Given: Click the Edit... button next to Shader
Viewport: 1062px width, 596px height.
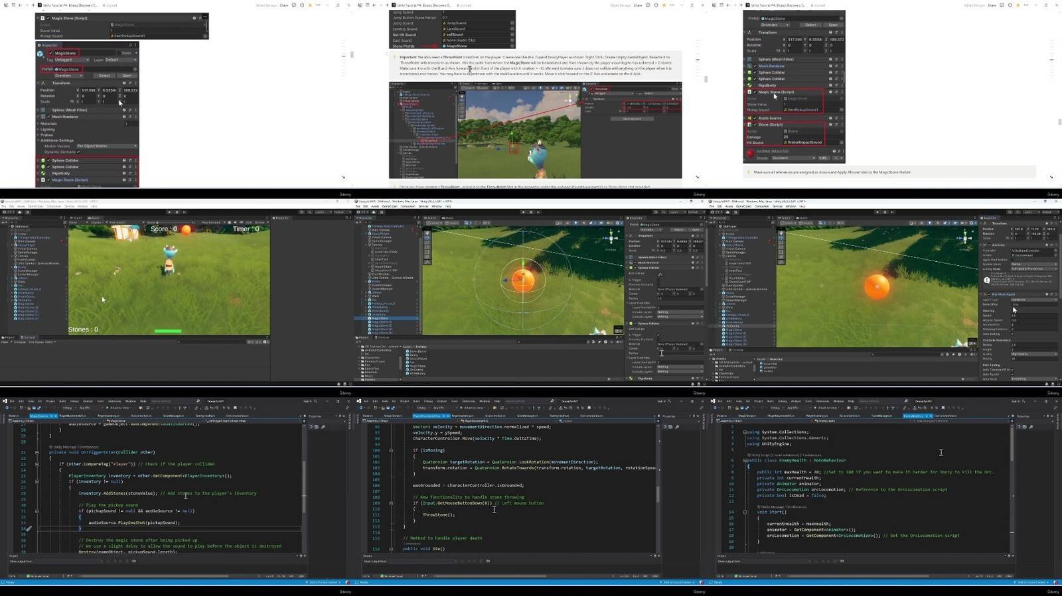Looking at the screenshot, I should (x=824, y=158).
